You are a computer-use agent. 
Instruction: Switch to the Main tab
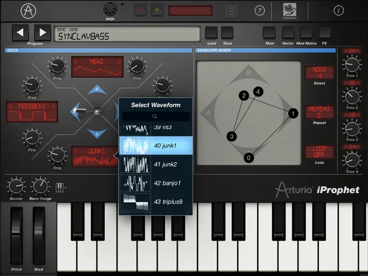(269, 33)
